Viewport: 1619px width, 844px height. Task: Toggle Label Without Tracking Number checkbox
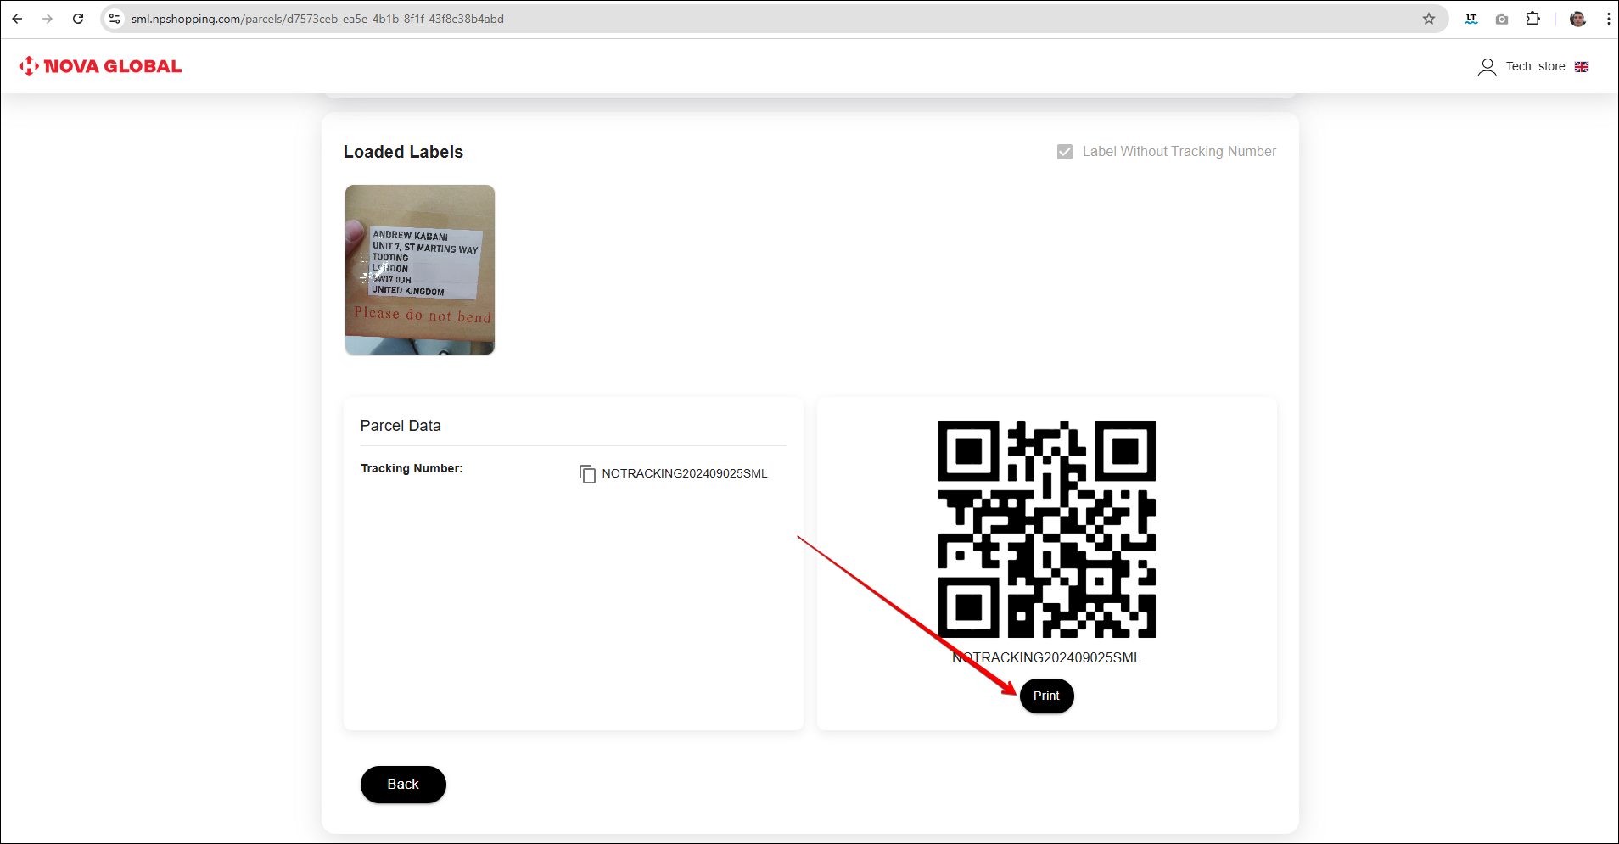1065,152
